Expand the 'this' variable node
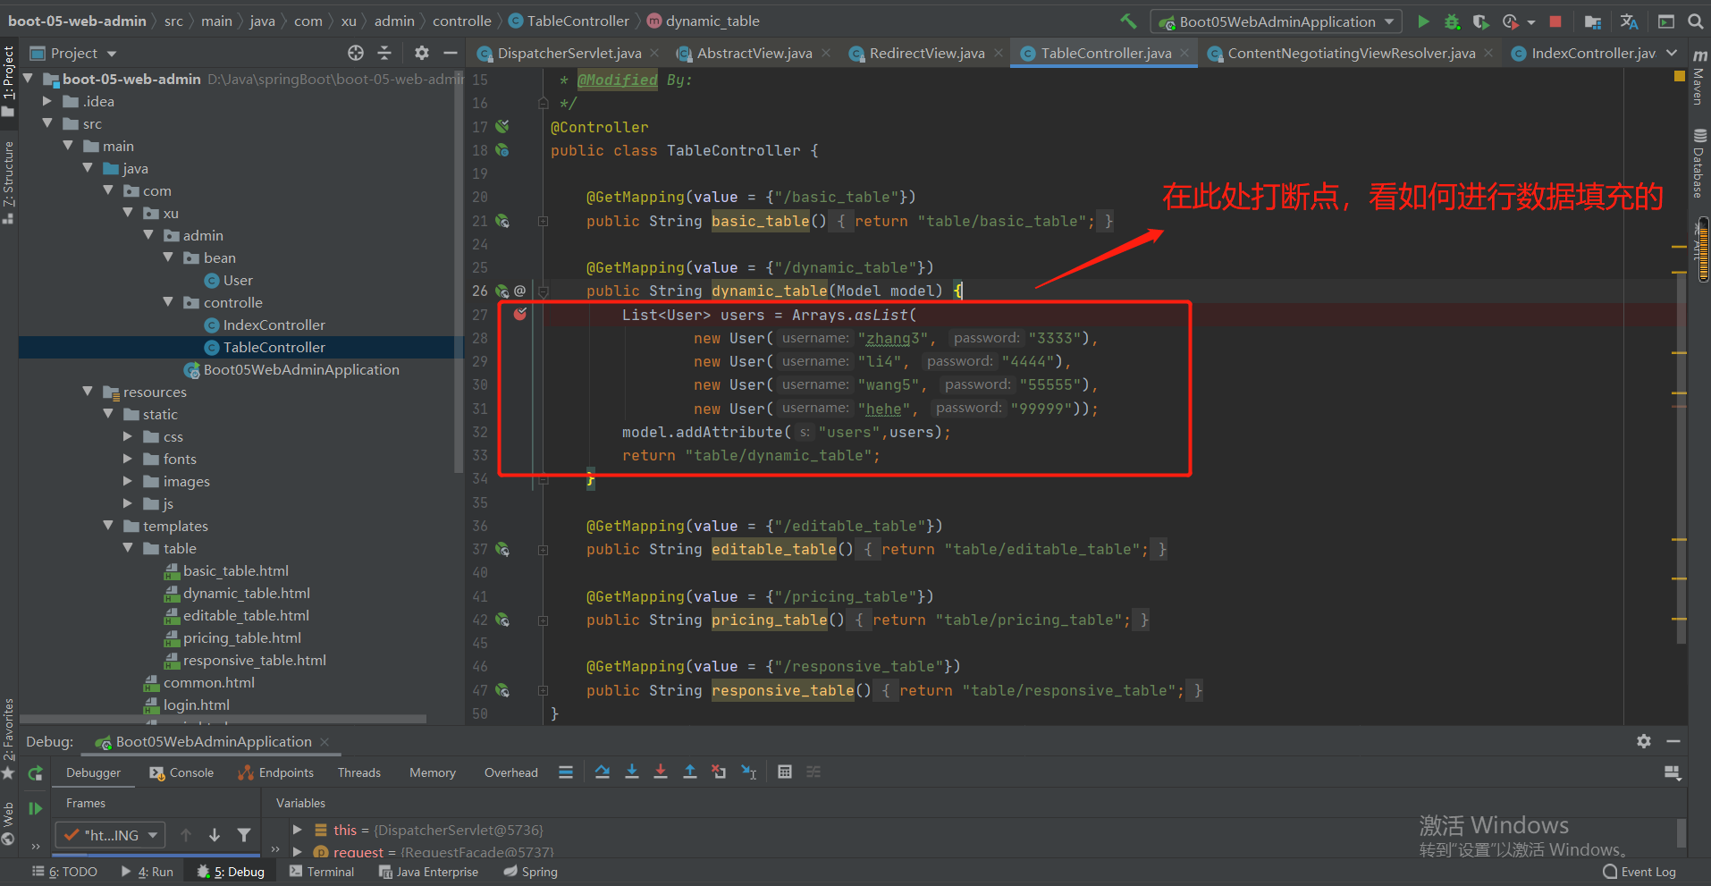The image size is (1711, 886). tap(297, 830)
